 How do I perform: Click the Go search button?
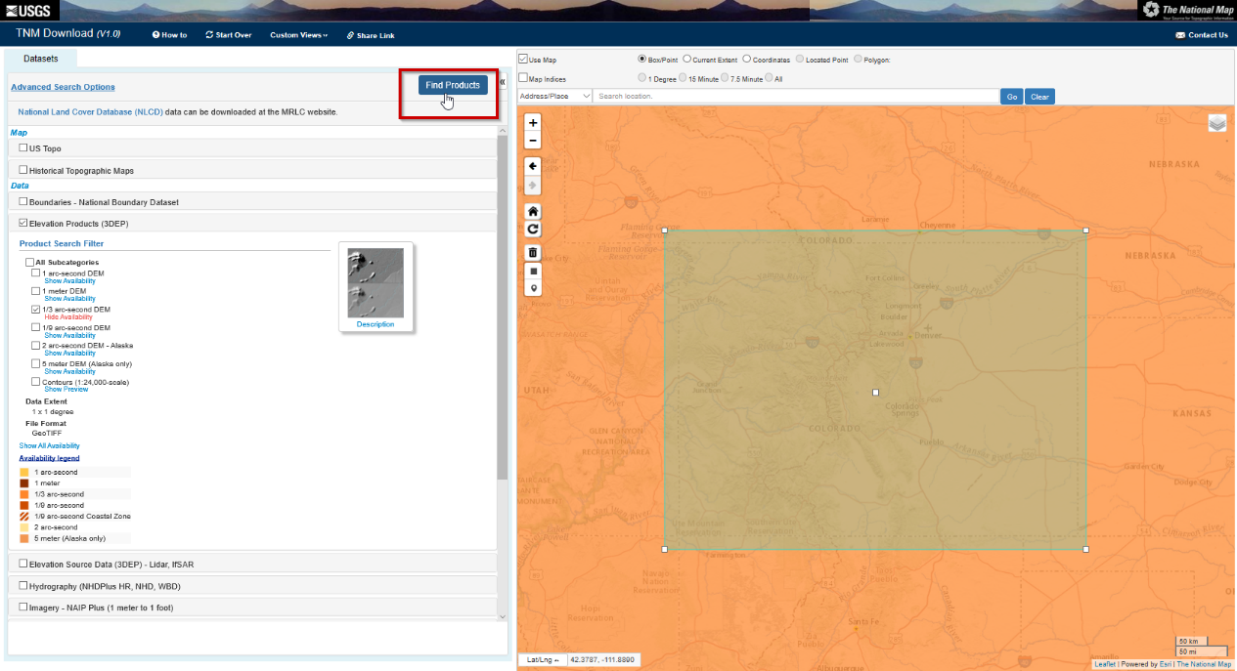pos(1011,97)
